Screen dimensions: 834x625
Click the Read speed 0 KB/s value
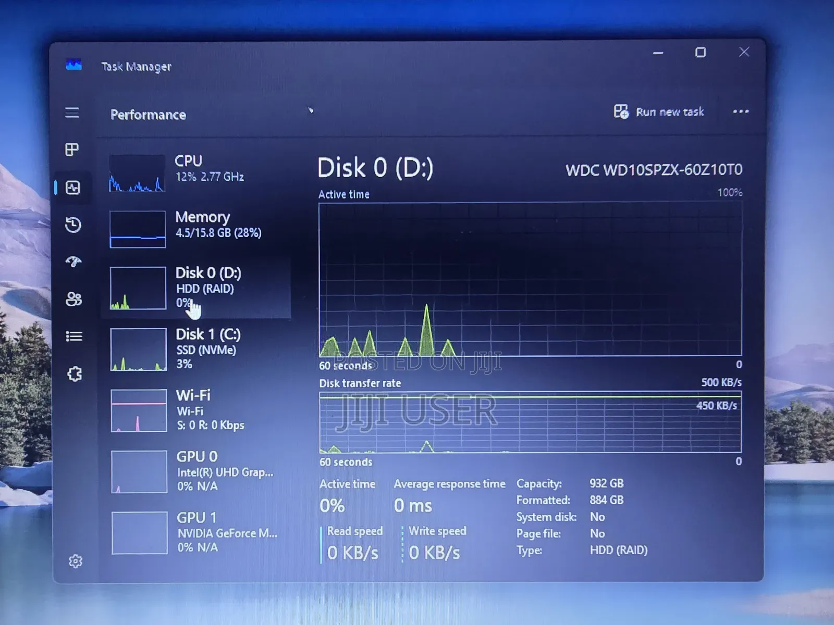coord(352,553)
